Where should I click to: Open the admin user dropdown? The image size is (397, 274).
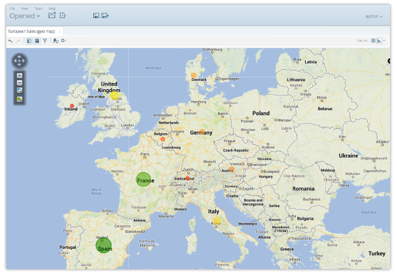coord(374,17)
